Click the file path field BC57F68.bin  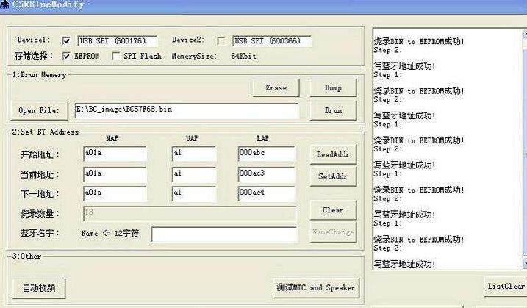pos(187,110)
